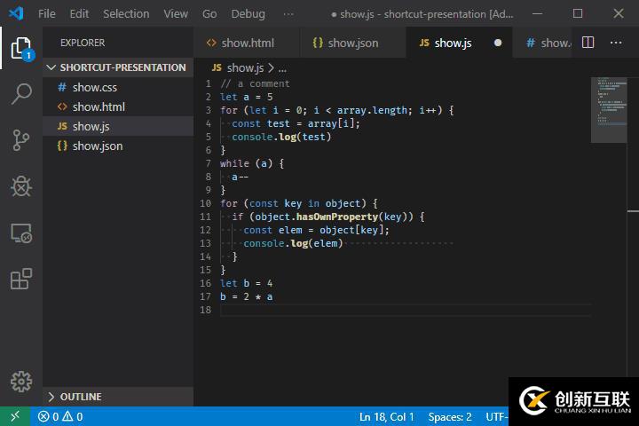This screenshot has width=639, height=426.
Task: Collapse the SHORTCUT-PRESENTATION folder section
Action: [117, 67]
